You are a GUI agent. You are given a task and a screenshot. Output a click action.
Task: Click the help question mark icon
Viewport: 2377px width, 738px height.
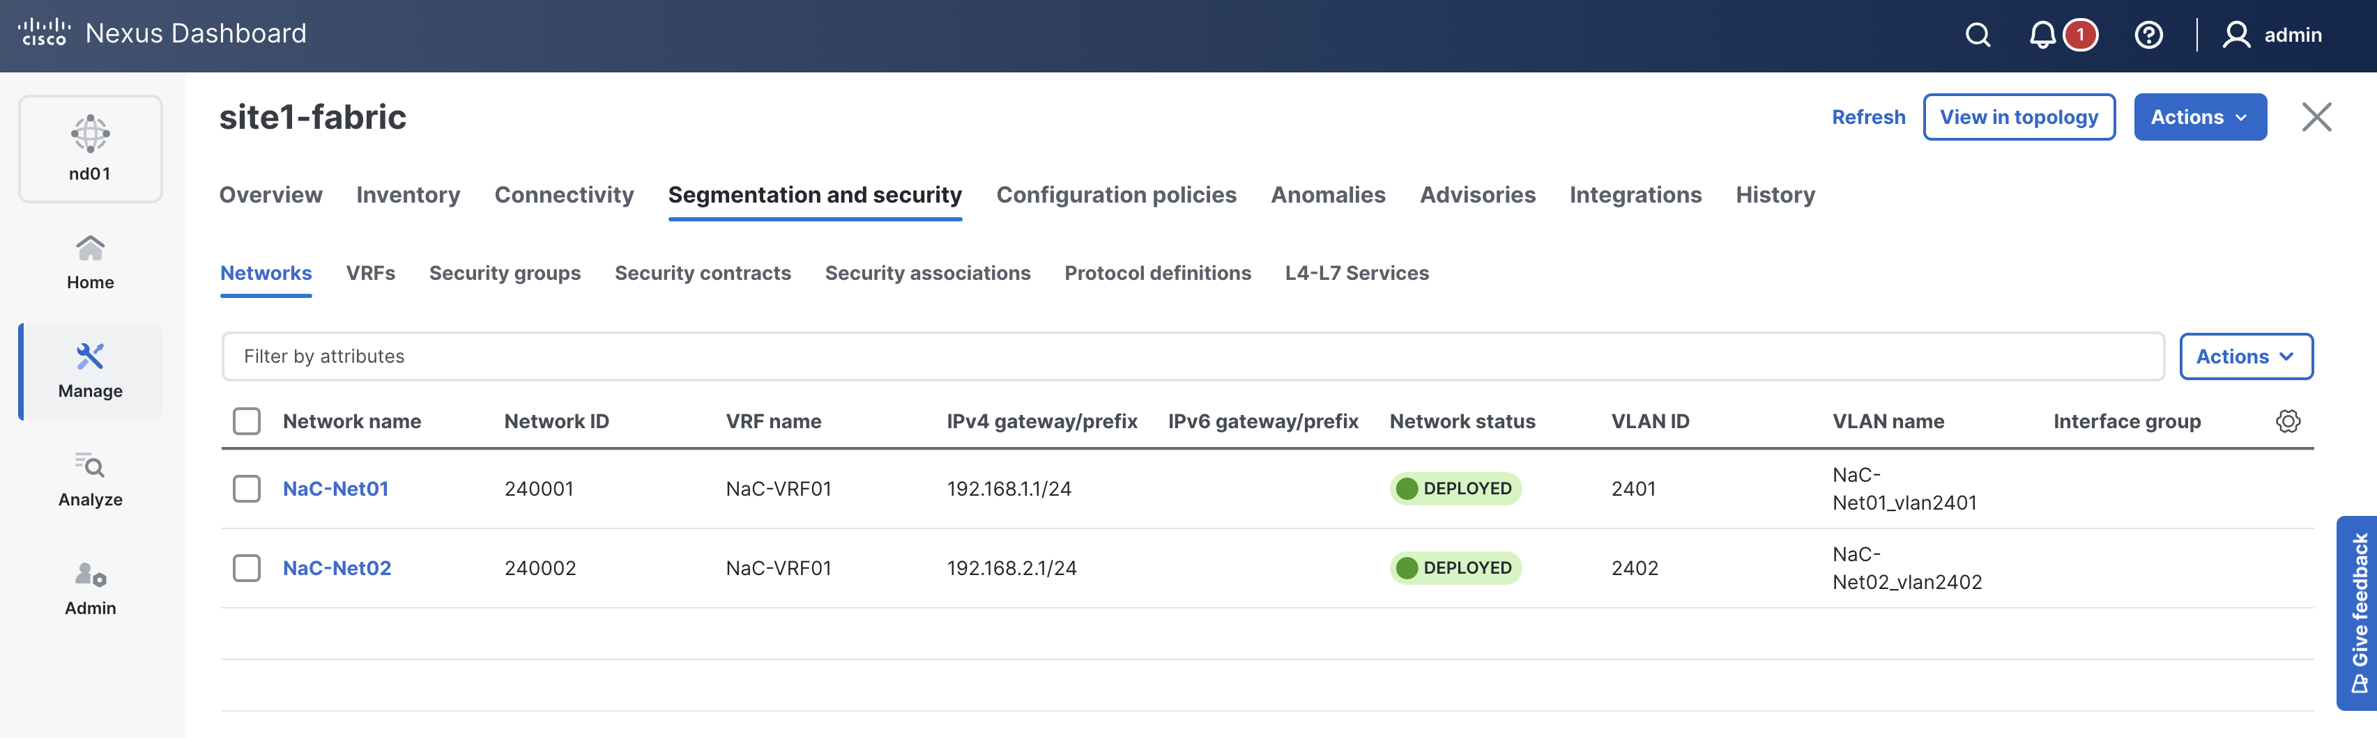point(2148,35)
